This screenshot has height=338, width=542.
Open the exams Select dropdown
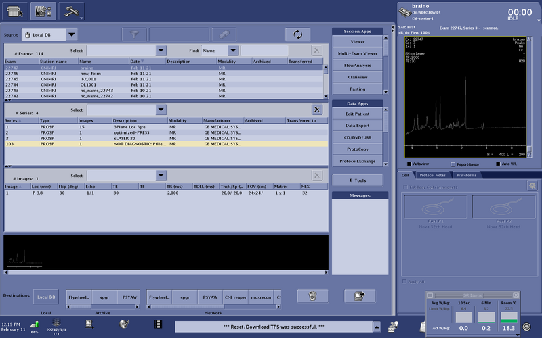161,50
